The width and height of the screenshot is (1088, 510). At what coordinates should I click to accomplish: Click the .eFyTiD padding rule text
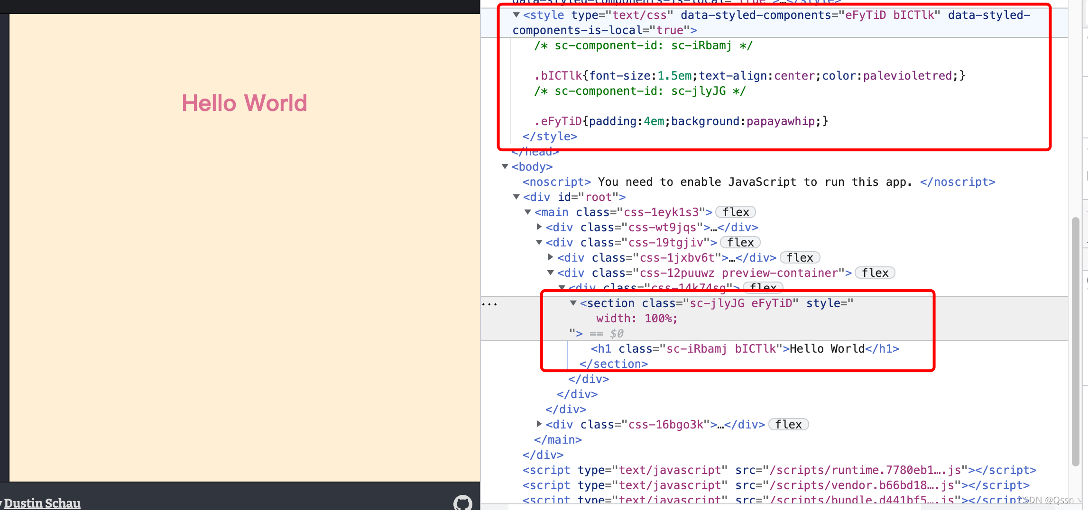click(x=681, y=121)
